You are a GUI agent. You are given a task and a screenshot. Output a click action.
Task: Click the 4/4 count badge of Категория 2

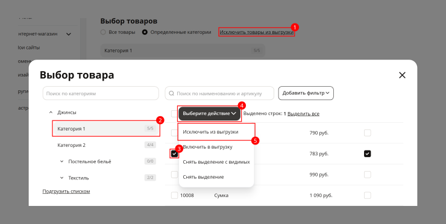pyautogui.click(x=150, y=145)
